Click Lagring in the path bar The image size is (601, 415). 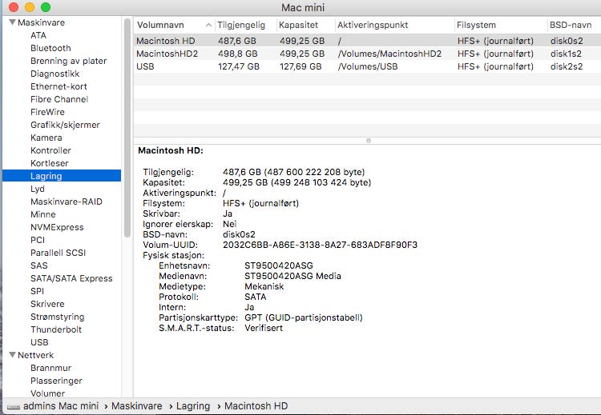coord(193,406)
